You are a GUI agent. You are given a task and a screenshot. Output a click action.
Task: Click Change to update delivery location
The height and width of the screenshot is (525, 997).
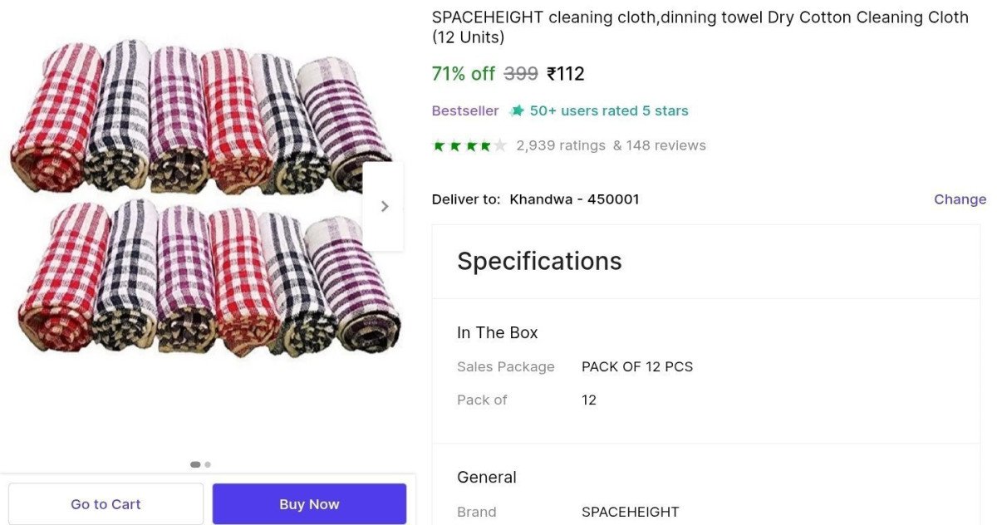point(960,199)
